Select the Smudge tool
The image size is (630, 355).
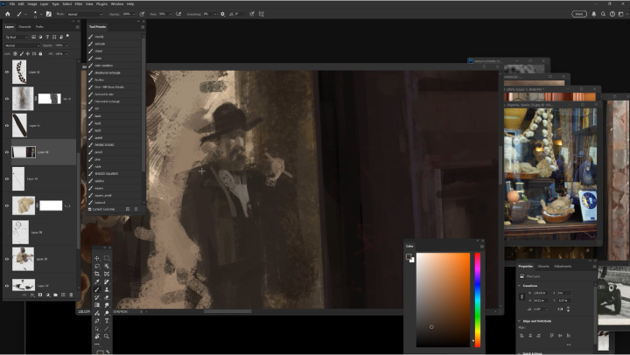pyautogui.click(x=107, y=305)
